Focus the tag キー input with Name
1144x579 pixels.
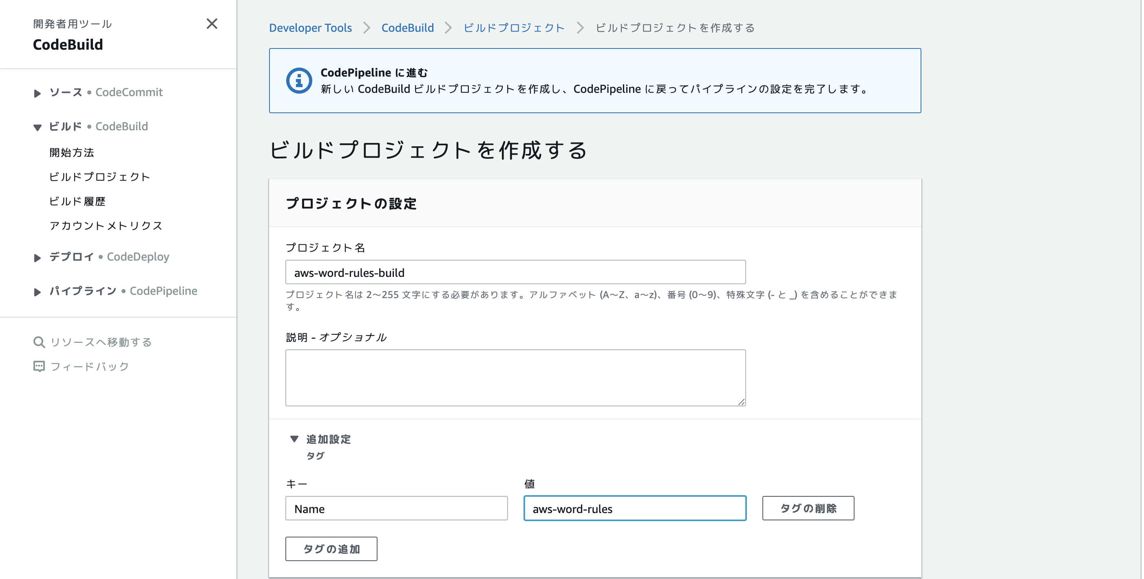[x=397, y=509]
